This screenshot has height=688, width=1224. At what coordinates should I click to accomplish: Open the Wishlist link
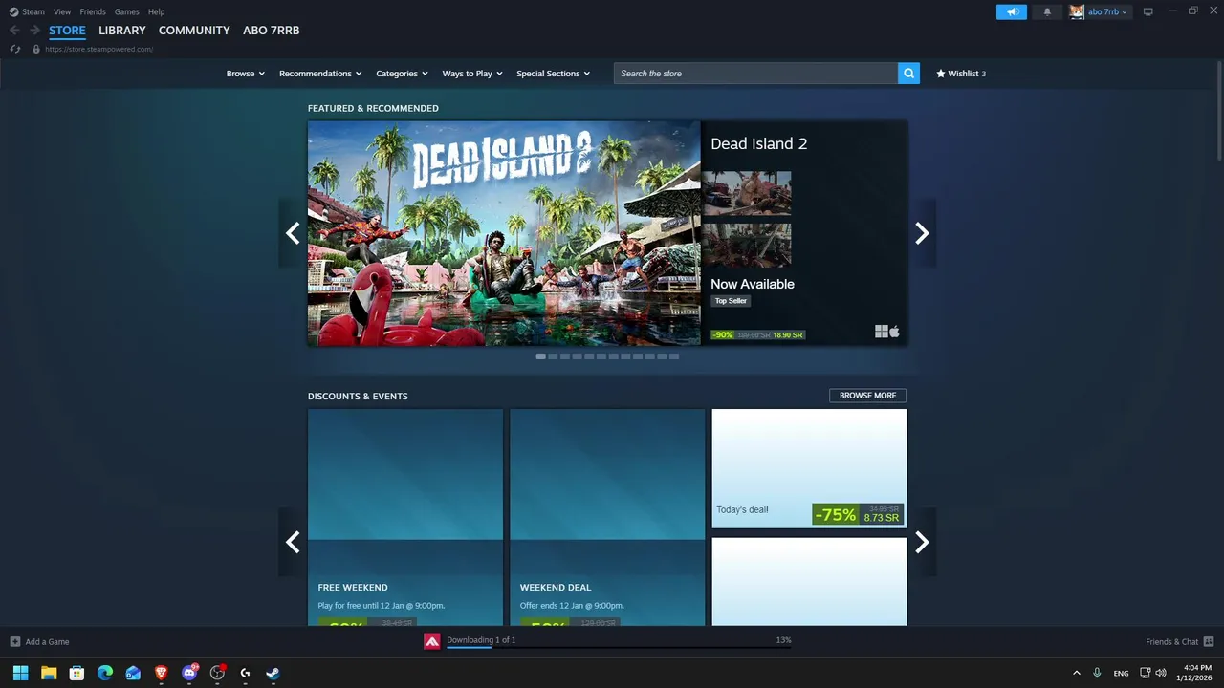[x=961, y=74]
